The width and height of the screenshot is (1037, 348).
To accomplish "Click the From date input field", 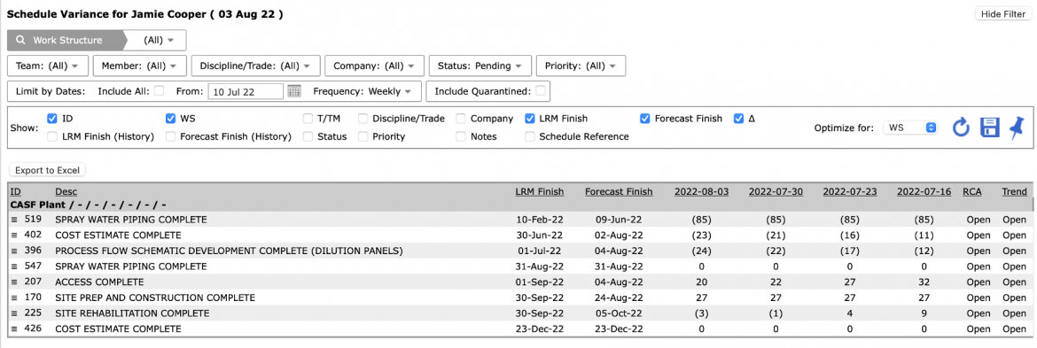I will (246, 91).
